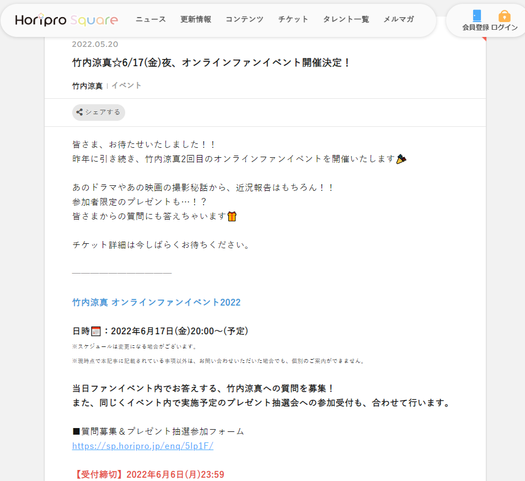Screen dimensions: 525x481
Task: Click the note beginning ※現時点で本記事に記載されている
Action: click(218, 361)
